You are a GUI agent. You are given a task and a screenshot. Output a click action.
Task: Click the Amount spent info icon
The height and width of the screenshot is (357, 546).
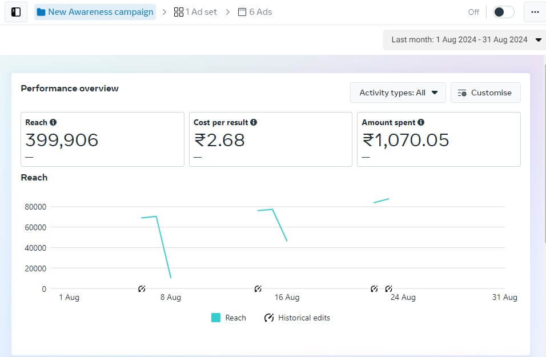[421, 122]
